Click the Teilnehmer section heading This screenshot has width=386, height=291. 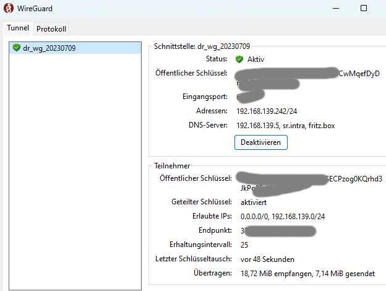tap(172, 166)
